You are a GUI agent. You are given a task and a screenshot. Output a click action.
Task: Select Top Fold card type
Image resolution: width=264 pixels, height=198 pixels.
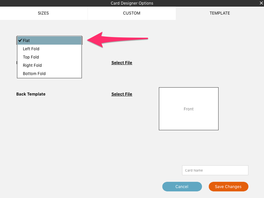point(49,57)
